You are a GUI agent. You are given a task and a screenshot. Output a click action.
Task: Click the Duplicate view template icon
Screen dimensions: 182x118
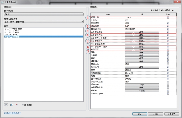(x=6, y=105)
